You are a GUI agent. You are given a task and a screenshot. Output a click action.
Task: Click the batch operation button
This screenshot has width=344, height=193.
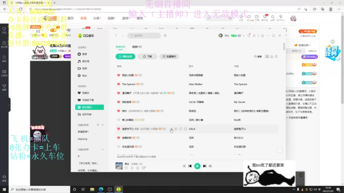coord(169,57)
